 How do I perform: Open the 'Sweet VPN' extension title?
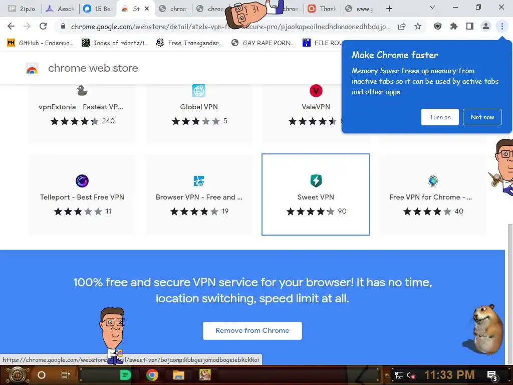click(x=316, y=197)
